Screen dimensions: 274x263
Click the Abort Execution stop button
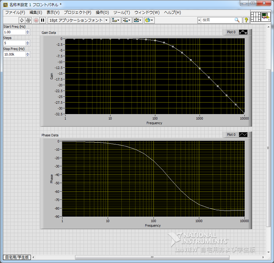click(x=36, y=20)
